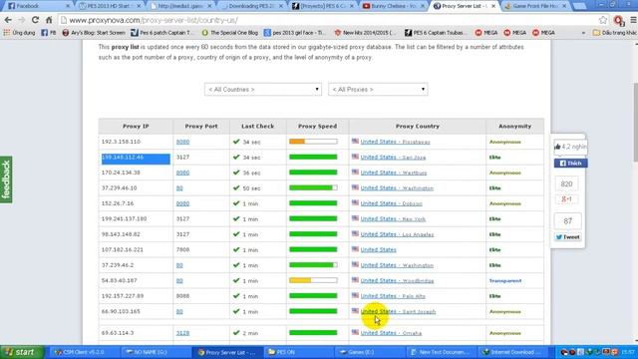Click the Google +1 button

click(567, 199)
